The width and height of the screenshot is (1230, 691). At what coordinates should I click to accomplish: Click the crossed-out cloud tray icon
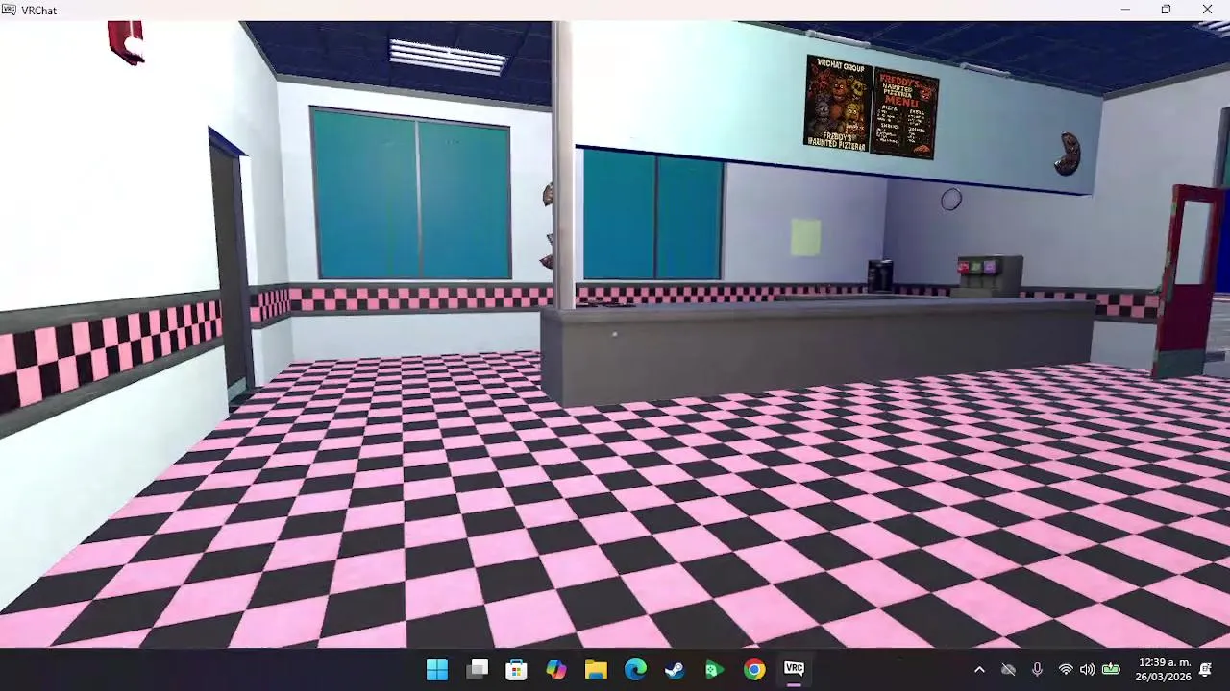[1008, 669]
